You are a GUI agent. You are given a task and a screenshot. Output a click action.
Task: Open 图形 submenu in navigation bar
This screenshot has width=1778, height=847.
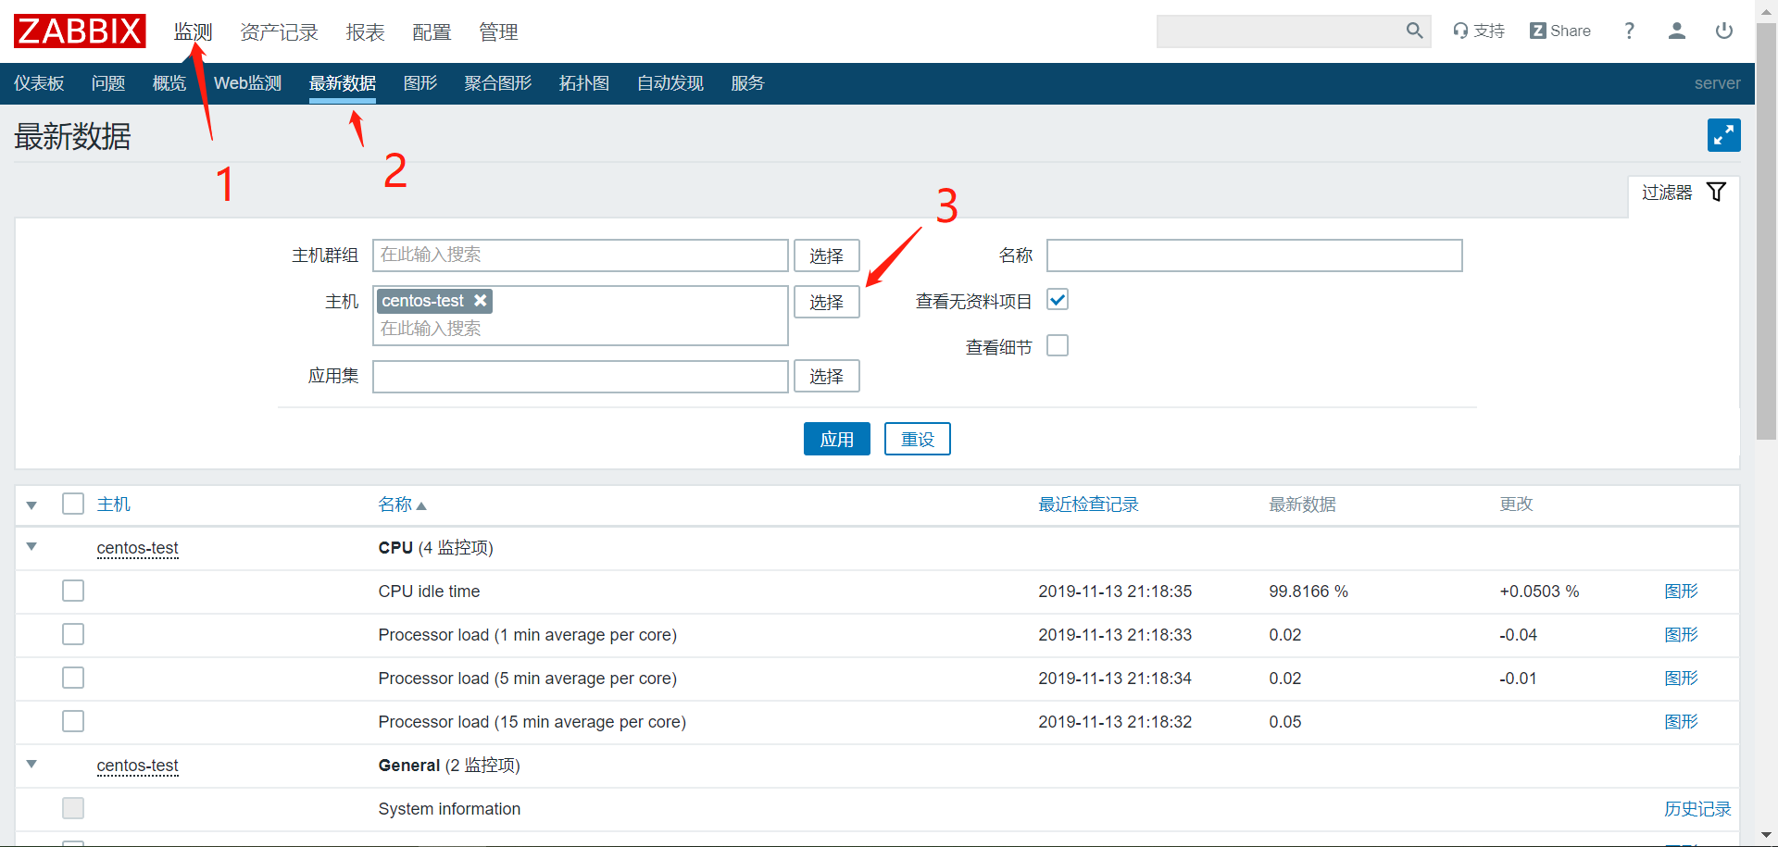420,83
